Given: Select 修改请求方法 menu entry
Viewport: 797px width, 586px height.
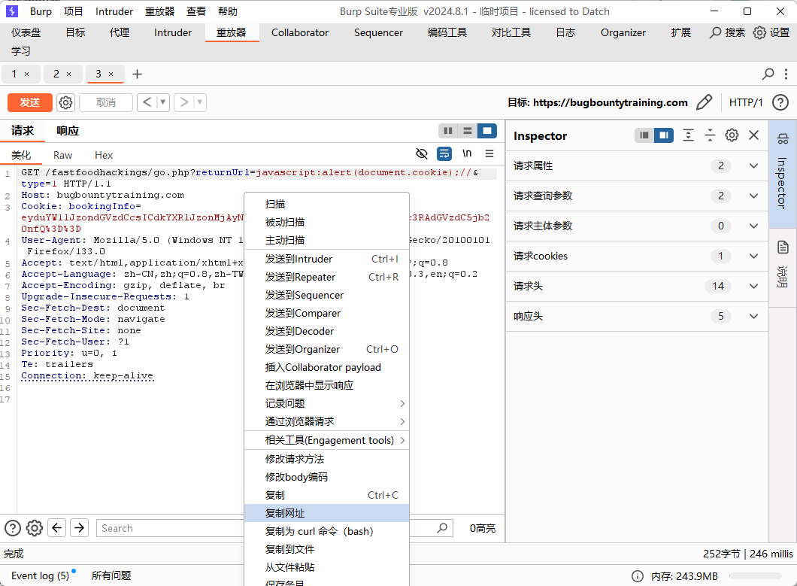Looking at the screenshot, I should pyautogui.click(x=327, y=459).
